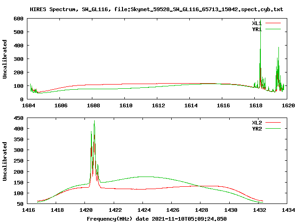Image resolution: width=297 pixels, height=223 pixels.
Task: Click the 500 y-axis tick label
Action: 19,32
